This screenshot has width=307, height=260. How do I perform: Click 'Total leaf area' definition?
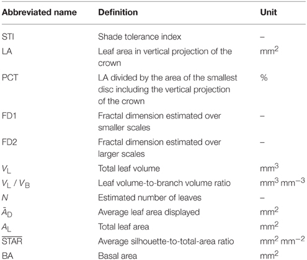[x=123, y=227]
